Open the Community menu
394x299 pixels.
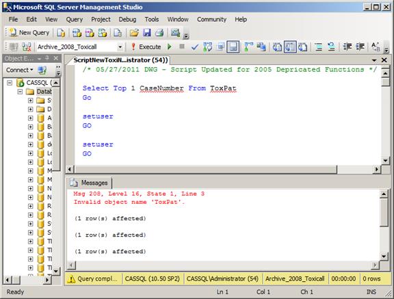pyautogui.click(x=211, y=19)
